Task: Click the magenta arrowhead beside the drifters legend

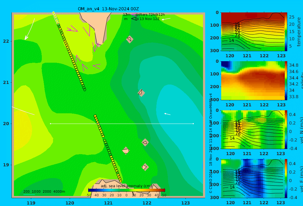Action: tap(134, 14)
